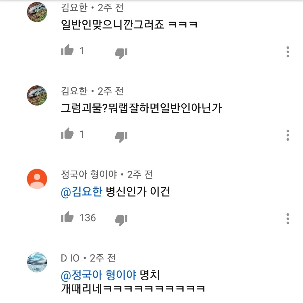Like 김요한's first comment with thumbs up
The width and height of the screenshot is (303, 303).
click(x=67, y=50)
